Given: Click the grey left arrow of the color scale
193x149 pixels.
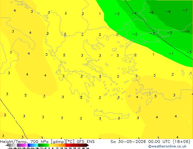Looking at the screenshot, I should coord(7,145).
